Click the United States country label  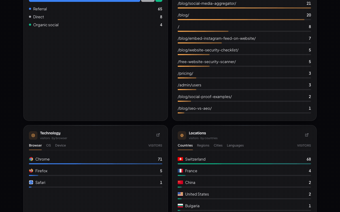point(197,194)
